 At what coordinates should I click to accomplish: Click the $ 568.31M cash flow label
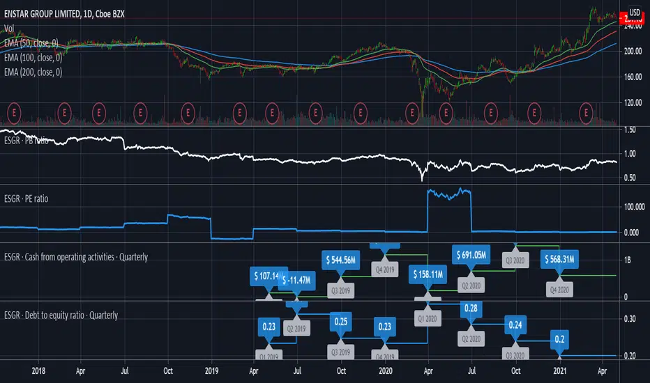point(559,259)
